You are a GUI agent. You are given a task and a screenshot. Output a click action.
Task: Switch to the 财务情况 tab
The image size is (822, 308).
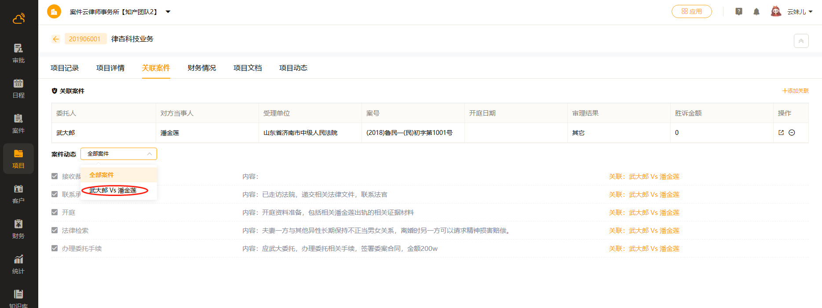tap(201, 68)
